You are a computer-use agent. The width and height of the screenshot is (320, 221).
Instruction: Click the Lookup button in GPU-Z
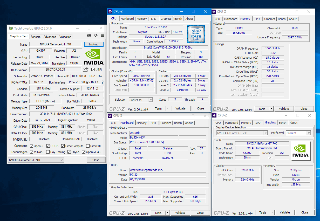coord(94,44)
